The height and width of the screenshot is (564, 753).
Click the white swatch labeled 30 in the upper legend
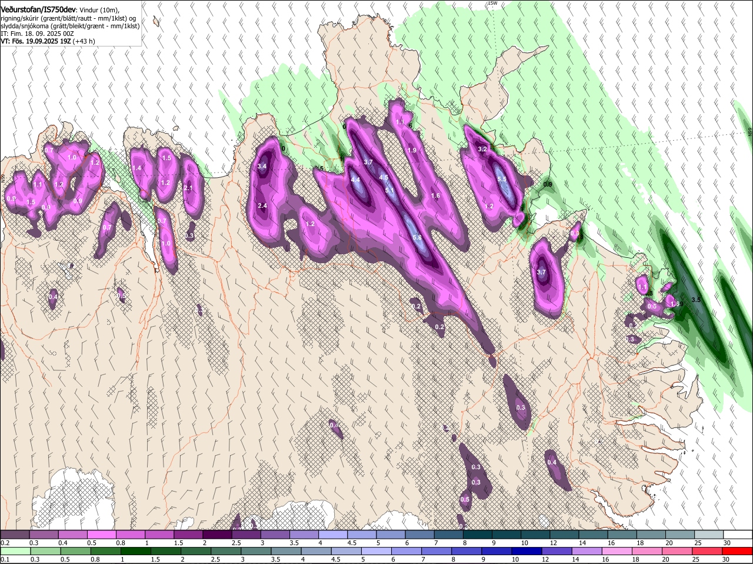point(738,535)
